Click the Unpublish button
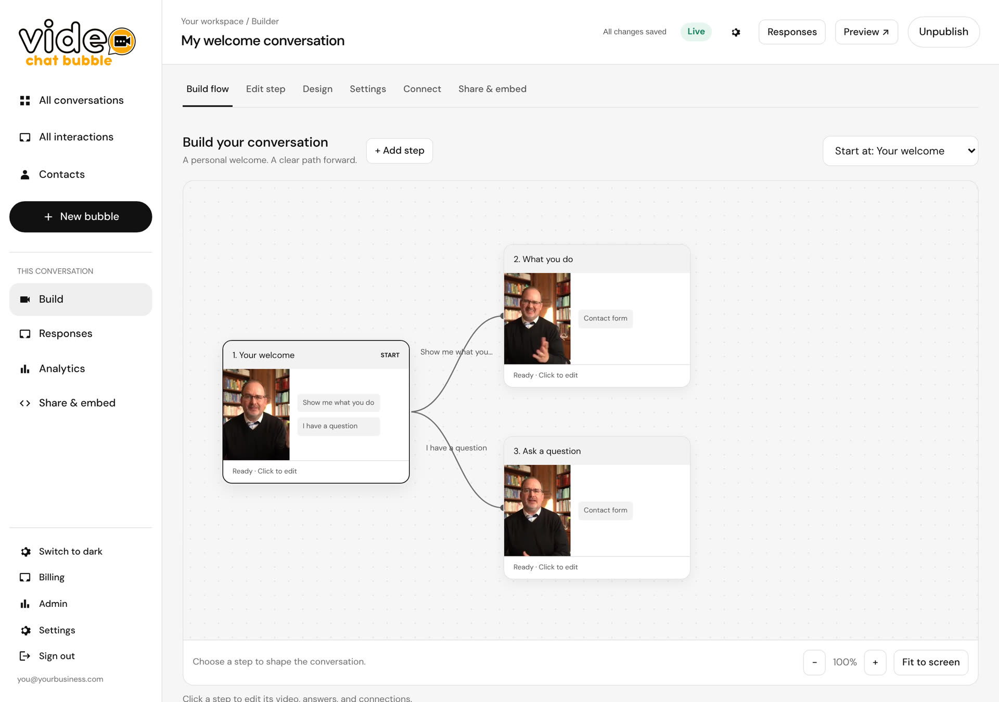 pos(943,32)
